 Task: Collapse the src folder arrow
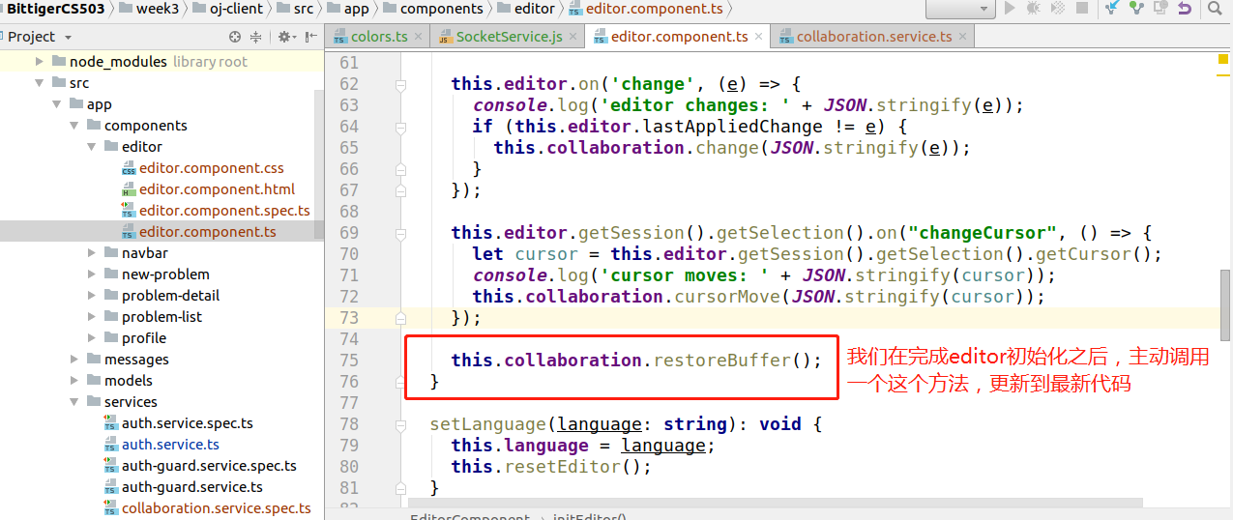pyautogui.click(x=40, y=83)
